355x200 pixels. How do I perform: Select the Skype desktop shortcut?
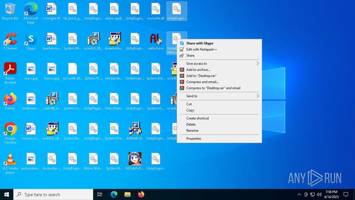click(x=31, y=41)
